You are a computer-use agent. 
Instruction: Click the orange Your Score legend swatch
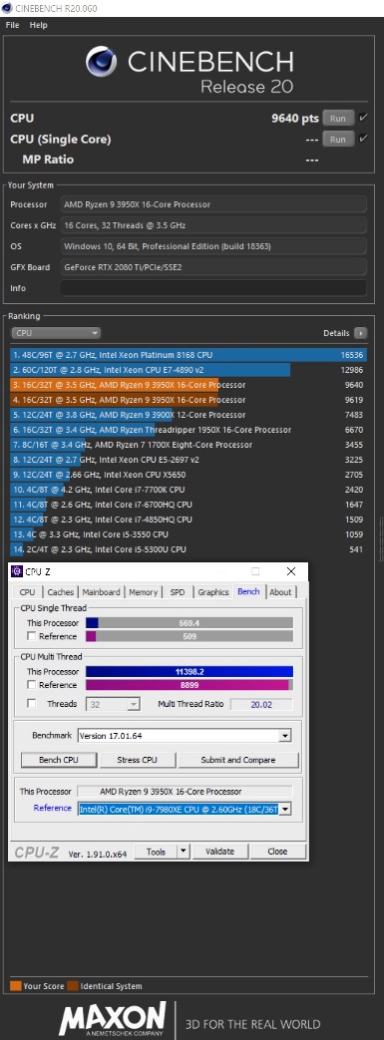16,986
